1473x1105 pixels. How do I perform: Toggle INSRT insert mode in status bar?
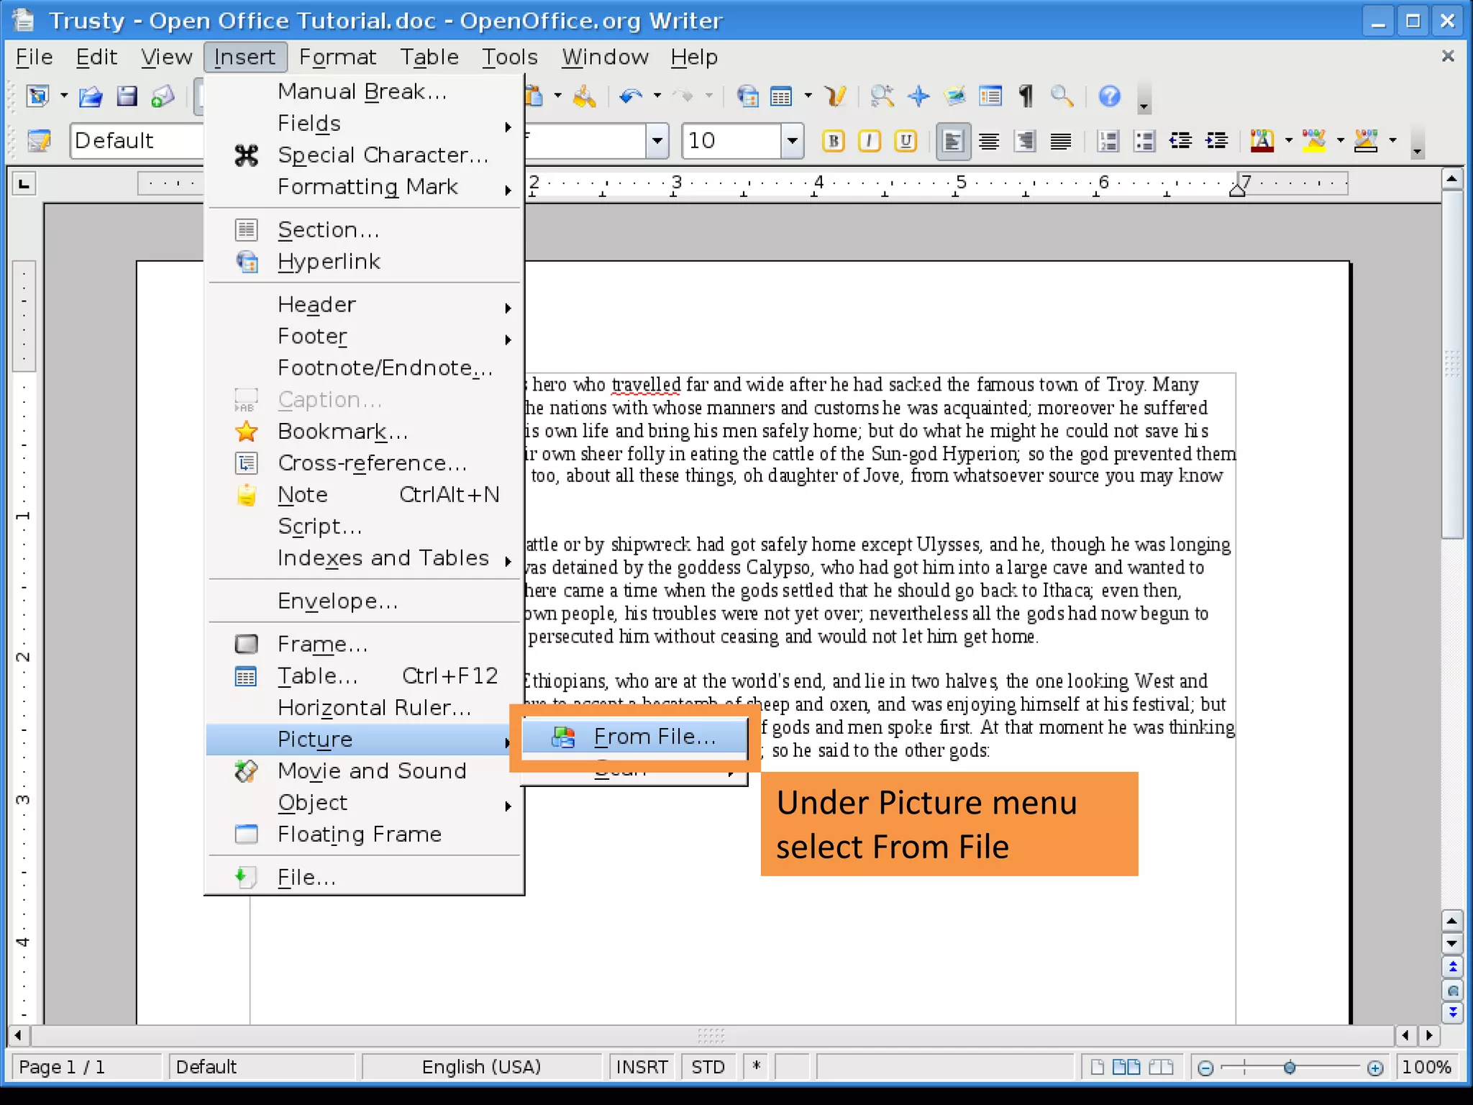[642, 1067]
